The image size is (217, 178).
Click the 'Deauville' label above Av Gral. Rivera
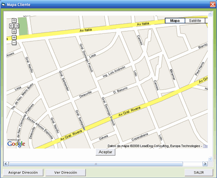85,94
